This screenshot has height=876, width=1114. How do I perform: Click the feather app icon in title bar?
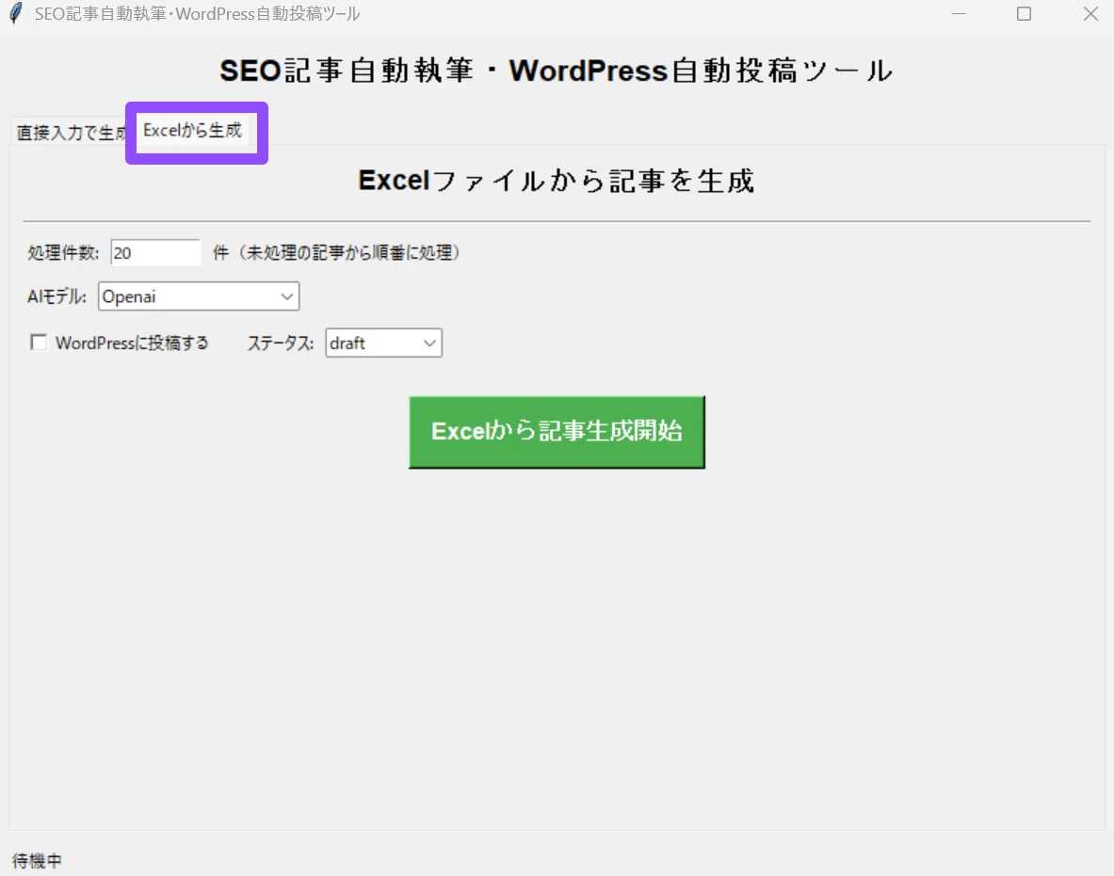coord(16,13)
